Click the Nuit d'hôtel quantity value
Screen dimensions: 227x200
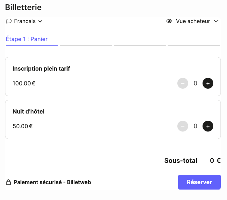(195, 126)
